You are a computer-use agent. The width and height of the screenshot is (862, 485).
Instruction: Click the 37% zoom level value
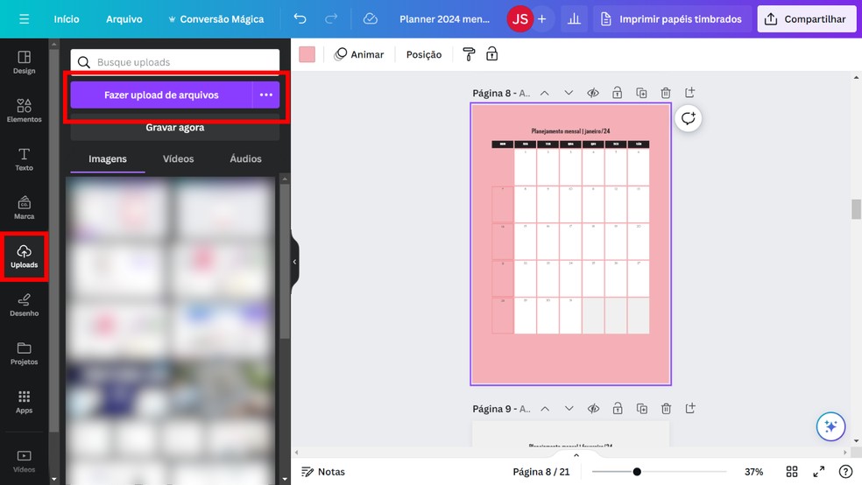click(753, 471)
